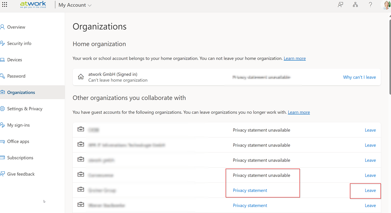Click the home icon beside atwork GmbH
The height and width of the screenshot is (213, 391).
[81, 77]
